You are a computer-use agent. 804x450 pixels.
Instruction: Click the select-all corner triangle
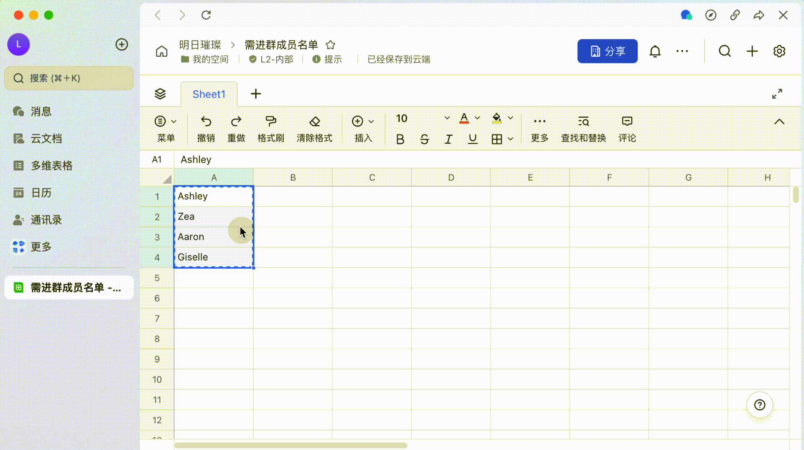coord(167,179)
